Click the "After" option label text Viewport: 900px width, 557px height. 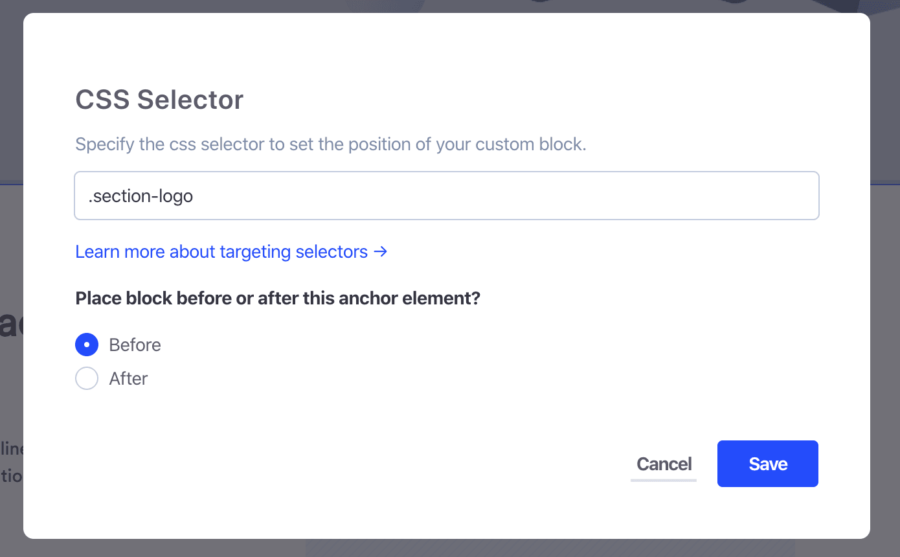(128, 378)
